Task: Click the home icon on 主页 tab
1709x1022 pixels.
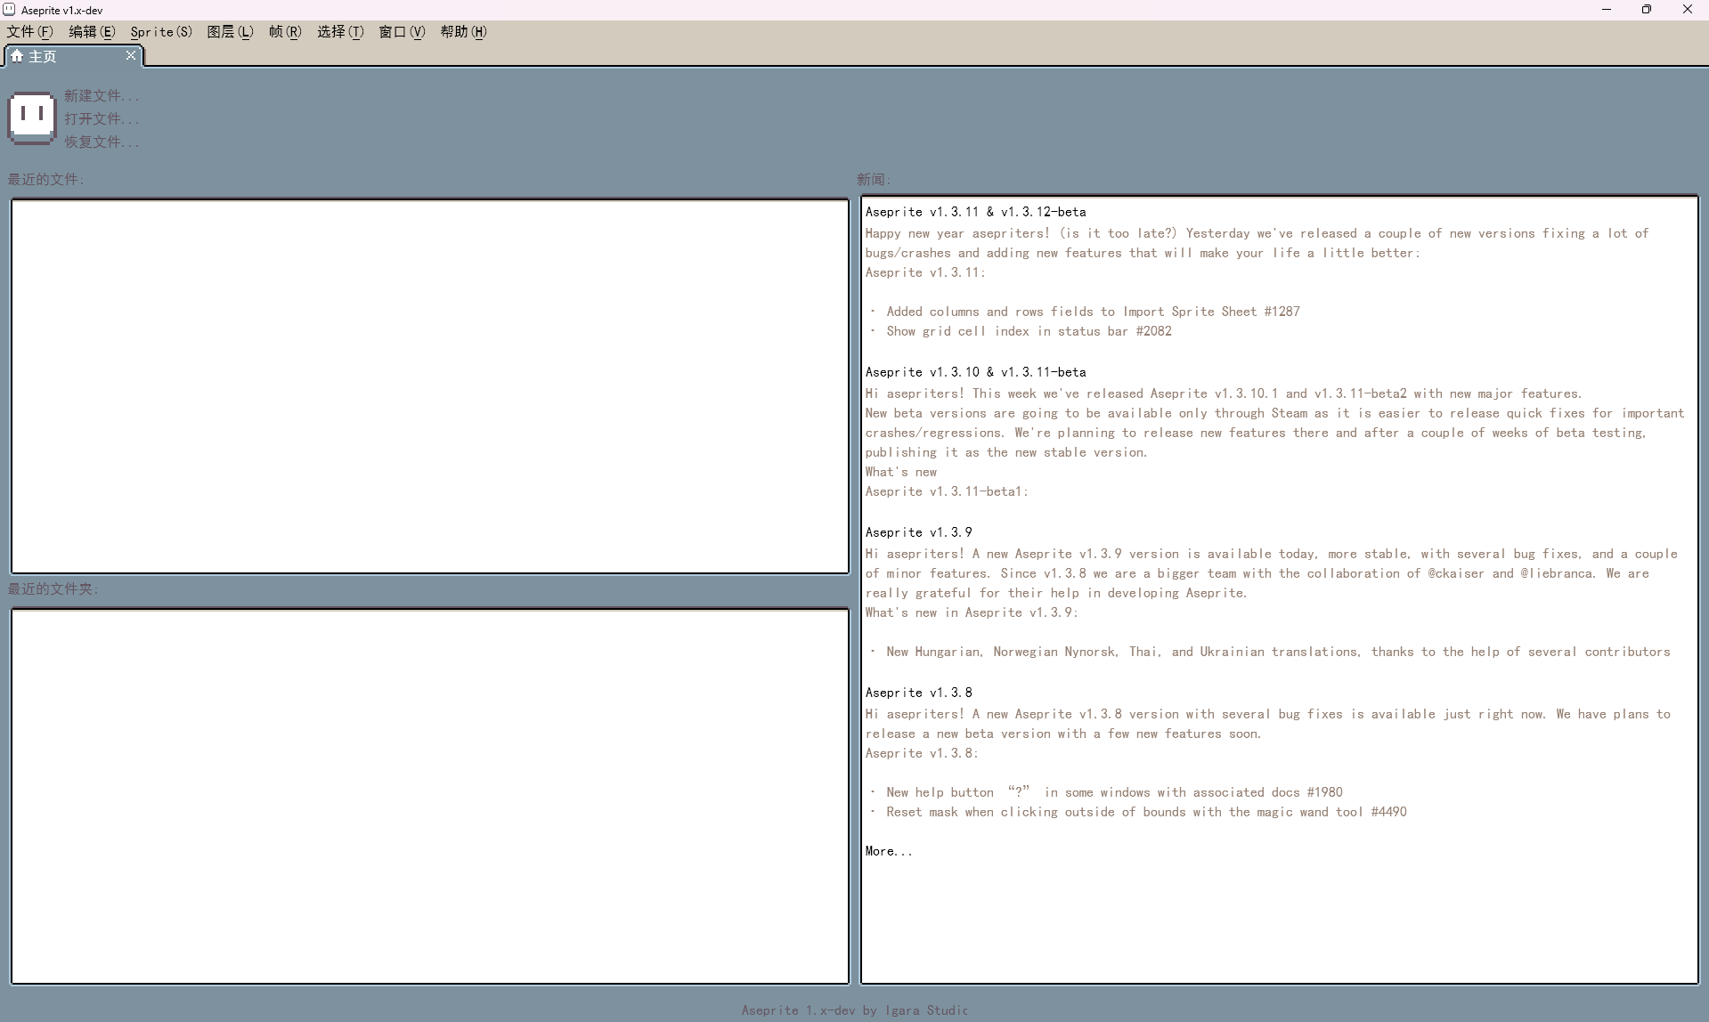Action: click(17, 56)
